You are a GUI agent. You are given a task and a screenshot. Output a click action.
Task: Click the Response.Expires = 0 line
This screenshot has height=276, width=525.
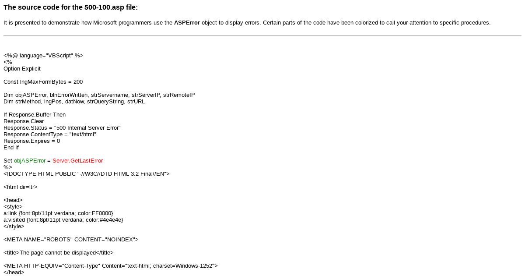click(x=32, y=141)
